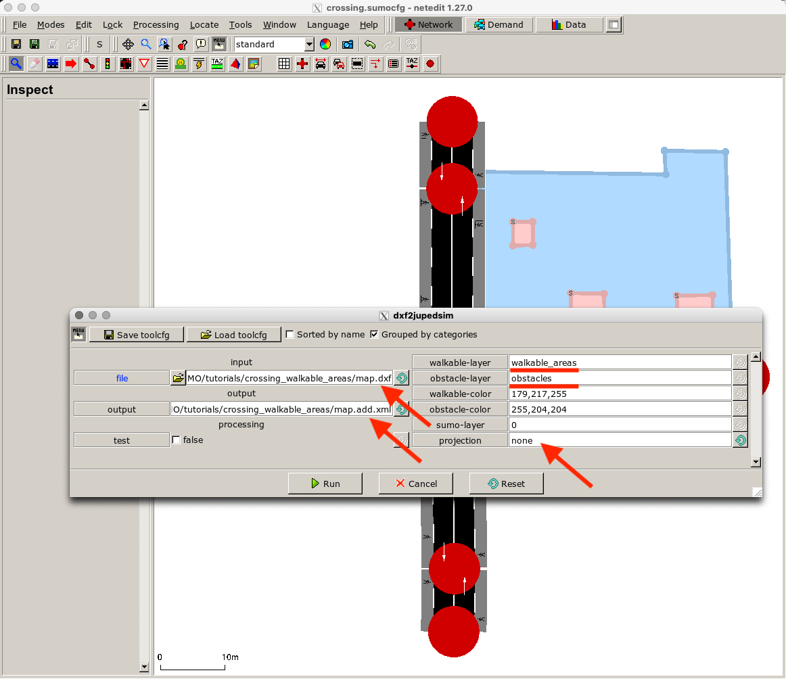This screenshot has height=679, width=786.
Task: Open the Modes menu
Action: pyautogui.click(x=51, y=24)
